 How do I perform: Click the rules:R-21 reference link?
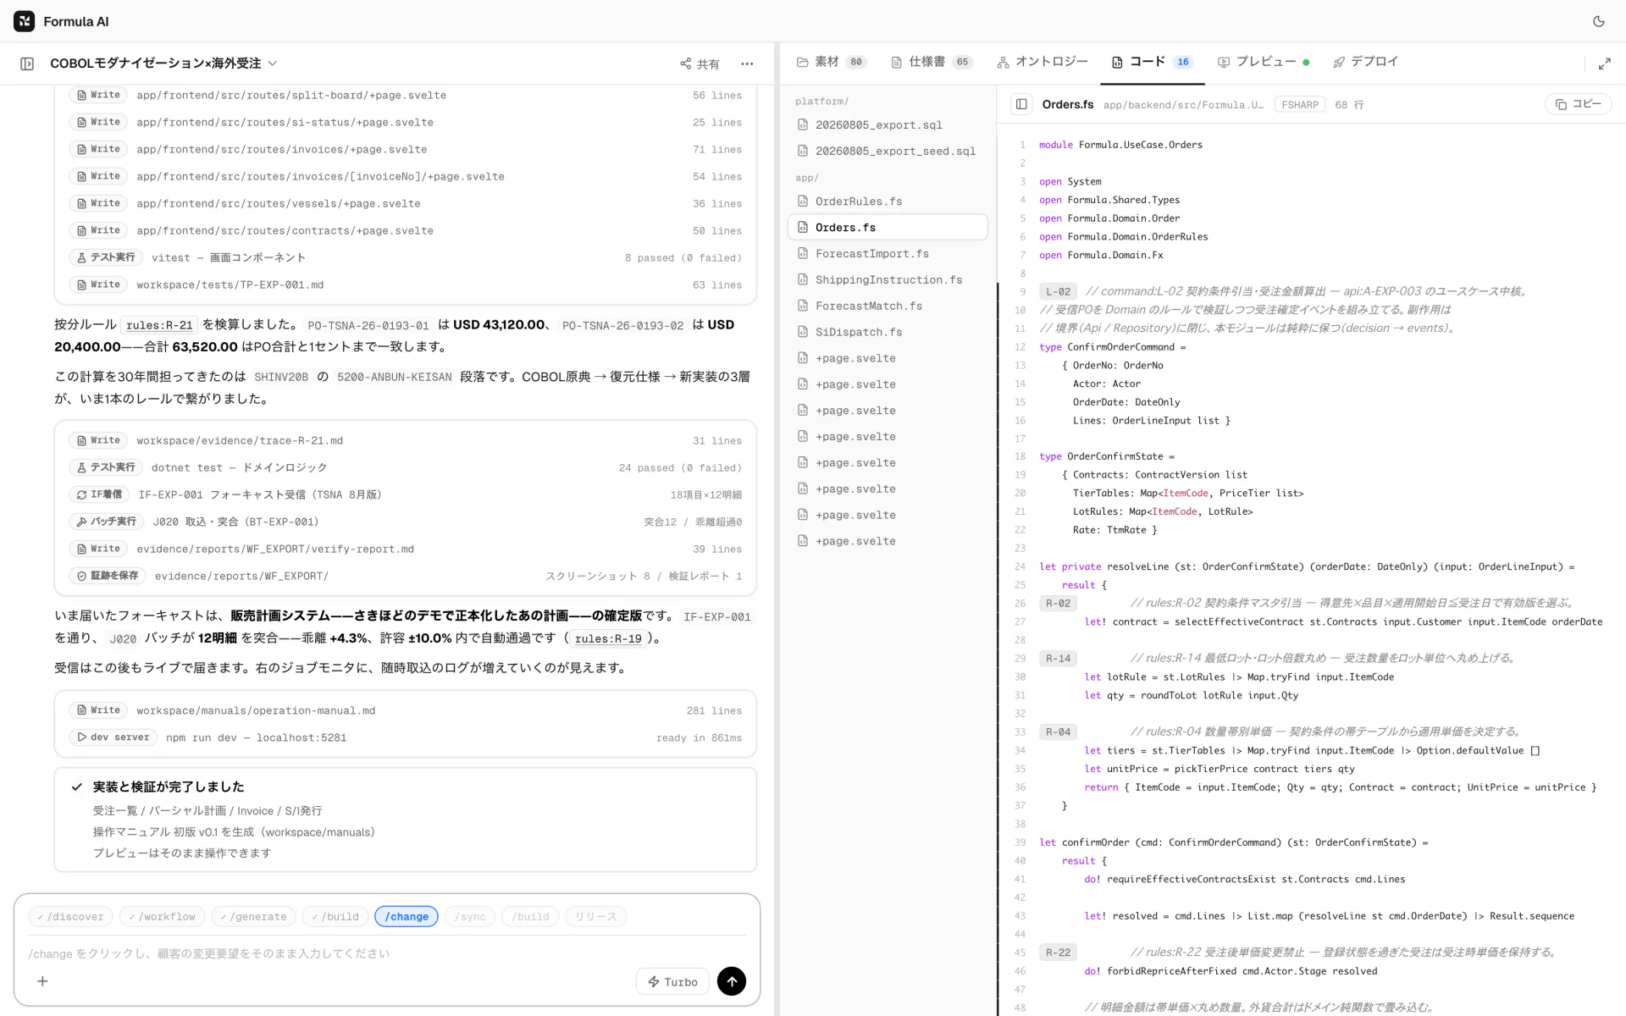(160, 325)
